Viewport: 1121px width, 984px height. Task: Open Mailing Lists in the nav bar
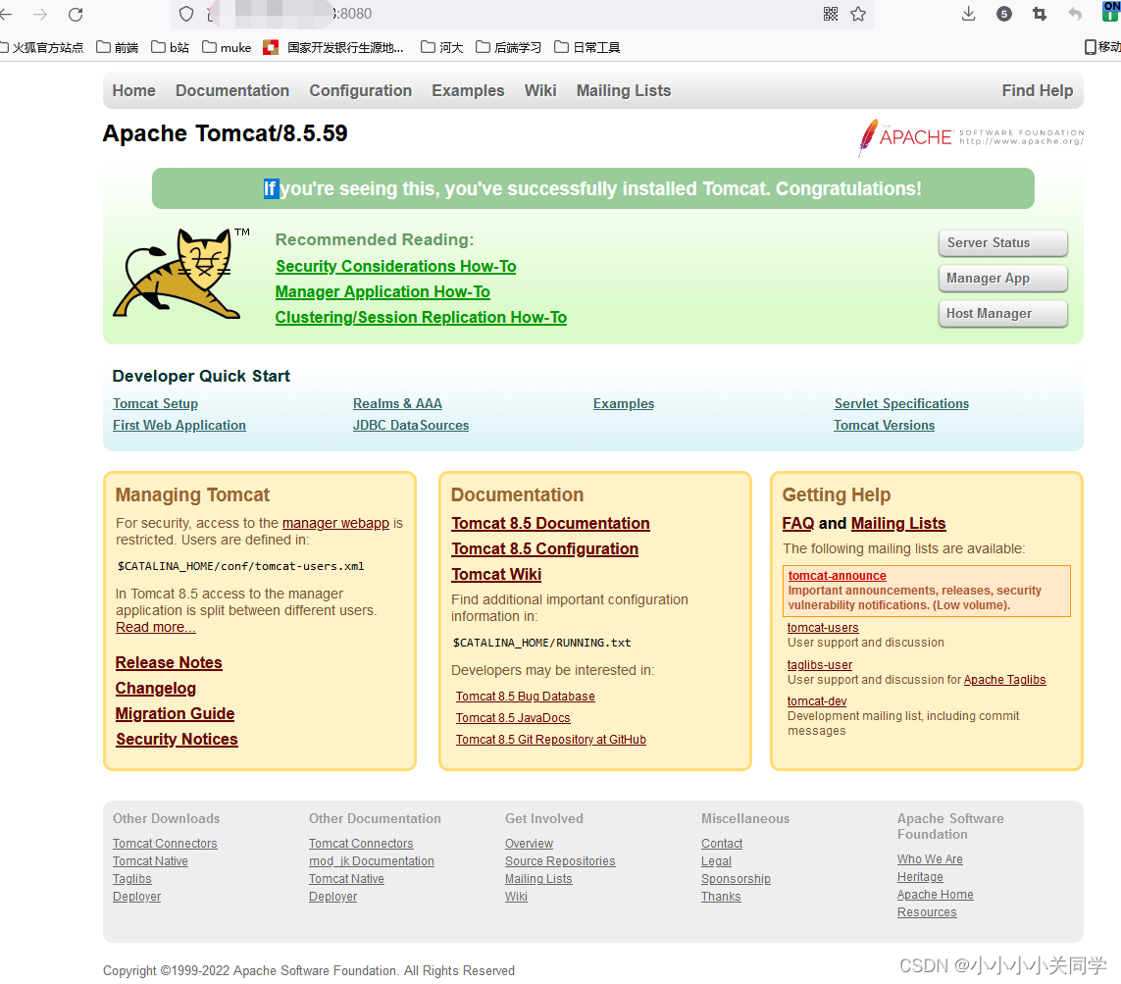pos(624,91)
